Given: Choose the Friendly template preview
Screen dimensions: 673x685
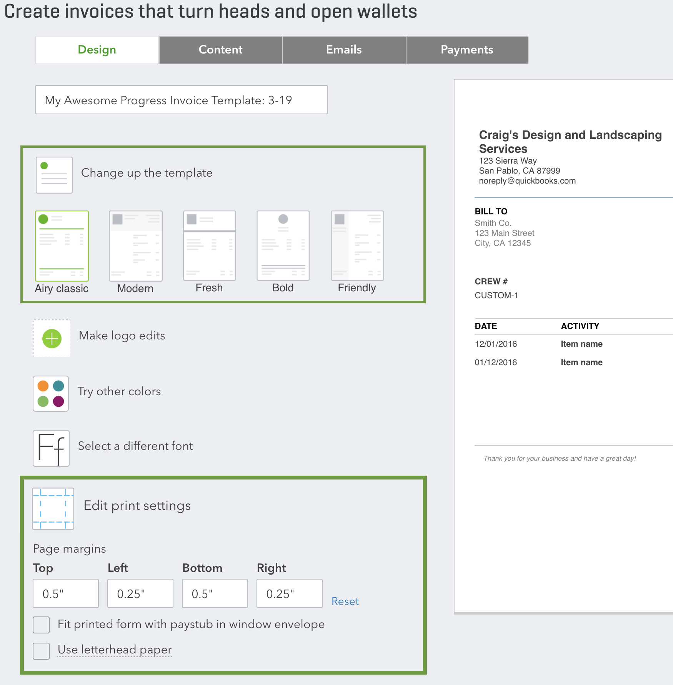Looking at the screenshot, I should tap(357, 246).
